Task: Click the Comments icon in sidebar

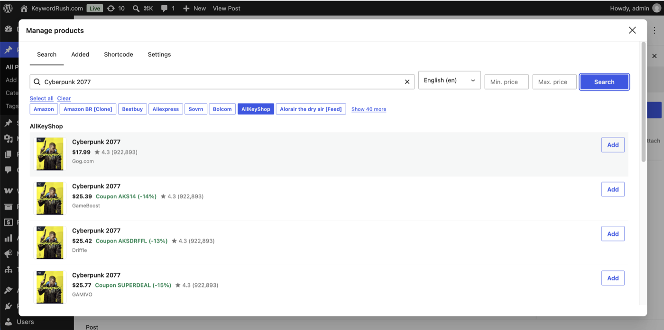Action: pos(8,169)
